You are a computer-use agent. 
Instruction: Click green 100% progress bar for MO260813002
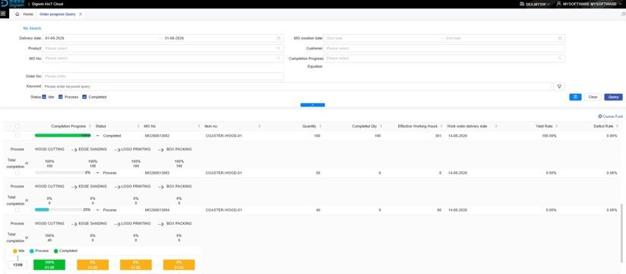pos(63,136)
